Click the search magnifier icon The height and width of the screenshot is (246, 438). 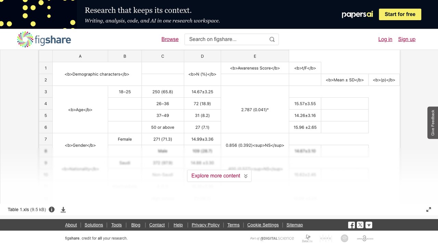pos(272,39)
